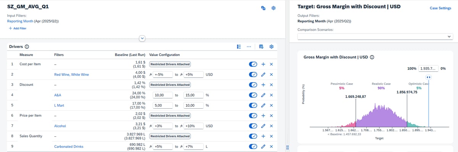
Task: Toggle the Sales Quantity driver switch
Action: 253,136
